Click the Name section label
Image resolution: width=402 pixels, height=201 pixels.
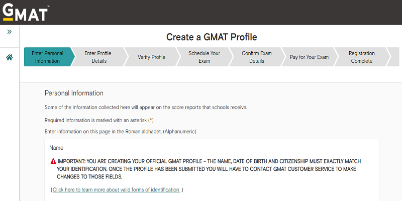click(57, 148)
